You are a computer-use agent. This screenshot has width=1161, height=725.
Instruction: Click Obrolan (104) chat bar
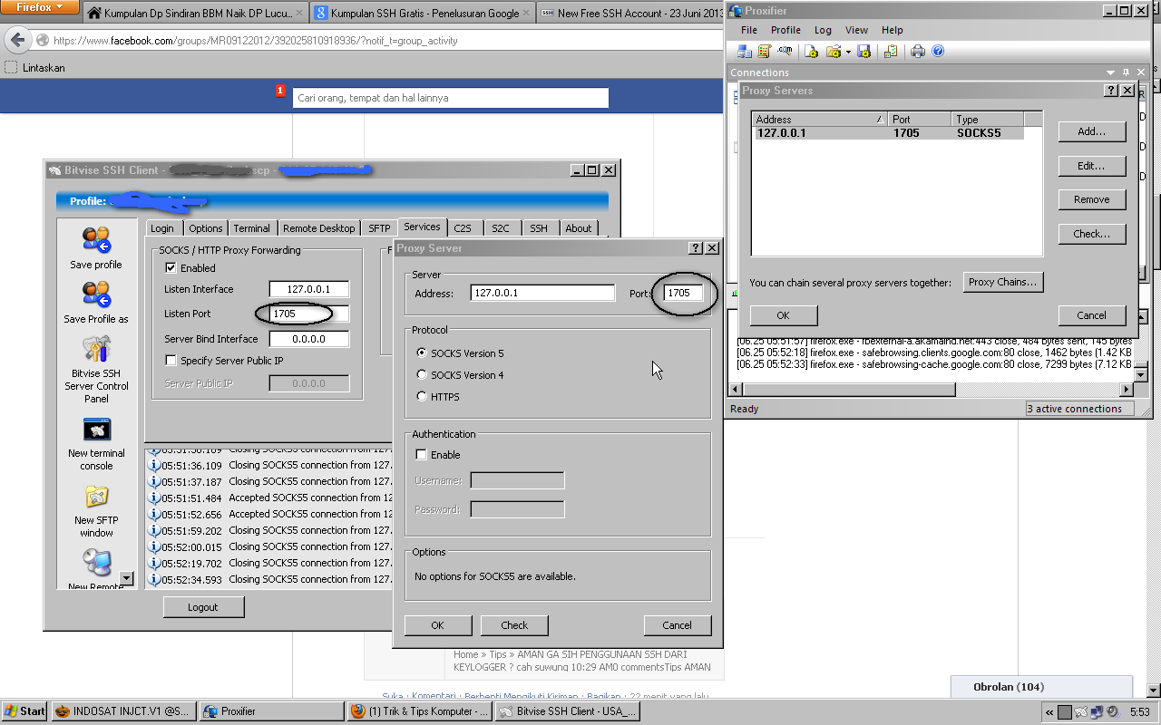pos(1041,687)
